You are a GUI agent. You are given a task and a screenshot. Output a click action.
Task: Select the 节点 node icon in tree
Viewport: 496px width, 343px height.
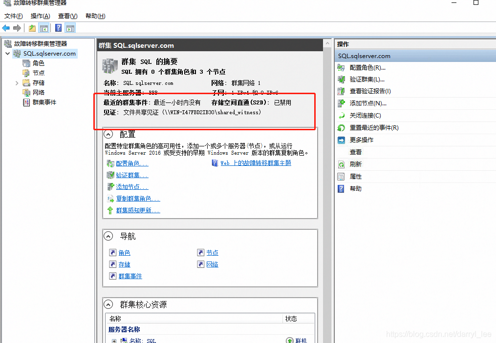pos(26,73)
